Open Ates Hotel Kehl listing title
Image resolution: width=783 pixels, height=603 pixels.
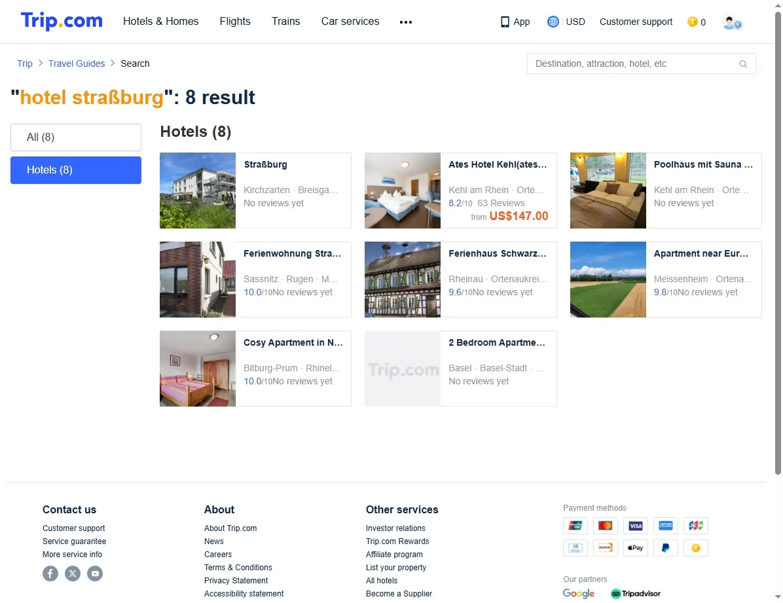(498, 164)
